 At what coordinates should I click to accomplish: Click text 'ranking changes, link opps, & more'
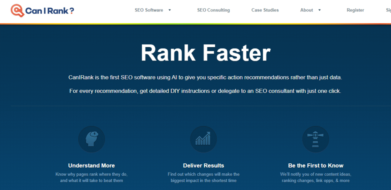point(316,180)
